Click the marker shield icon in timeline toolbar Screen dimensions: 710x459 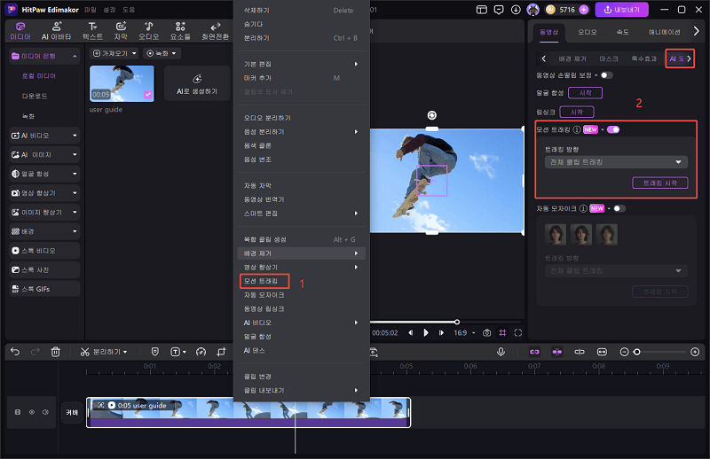tap(154, 352)
